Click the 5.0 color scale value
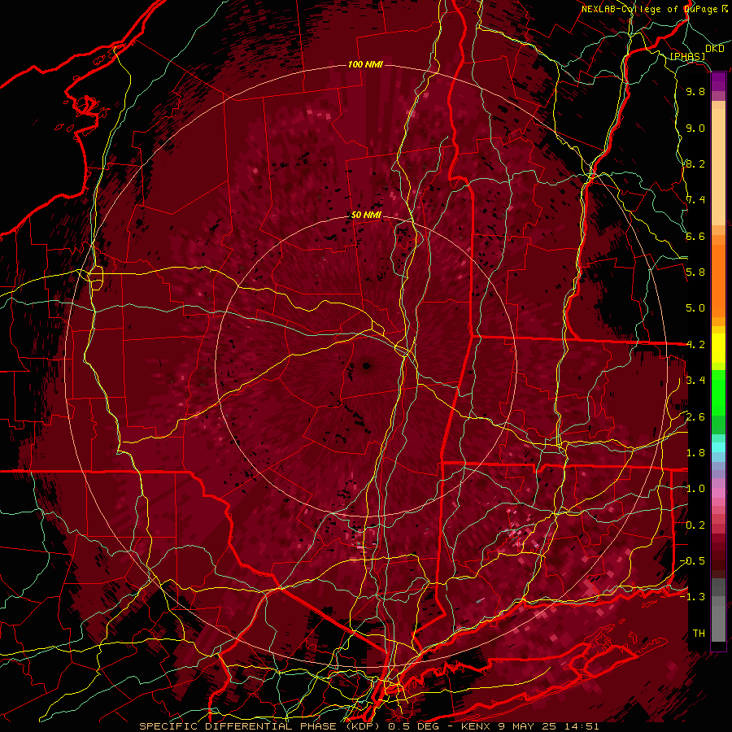The image size is (732, 732). pyautogui.click(x=695, y=308)
